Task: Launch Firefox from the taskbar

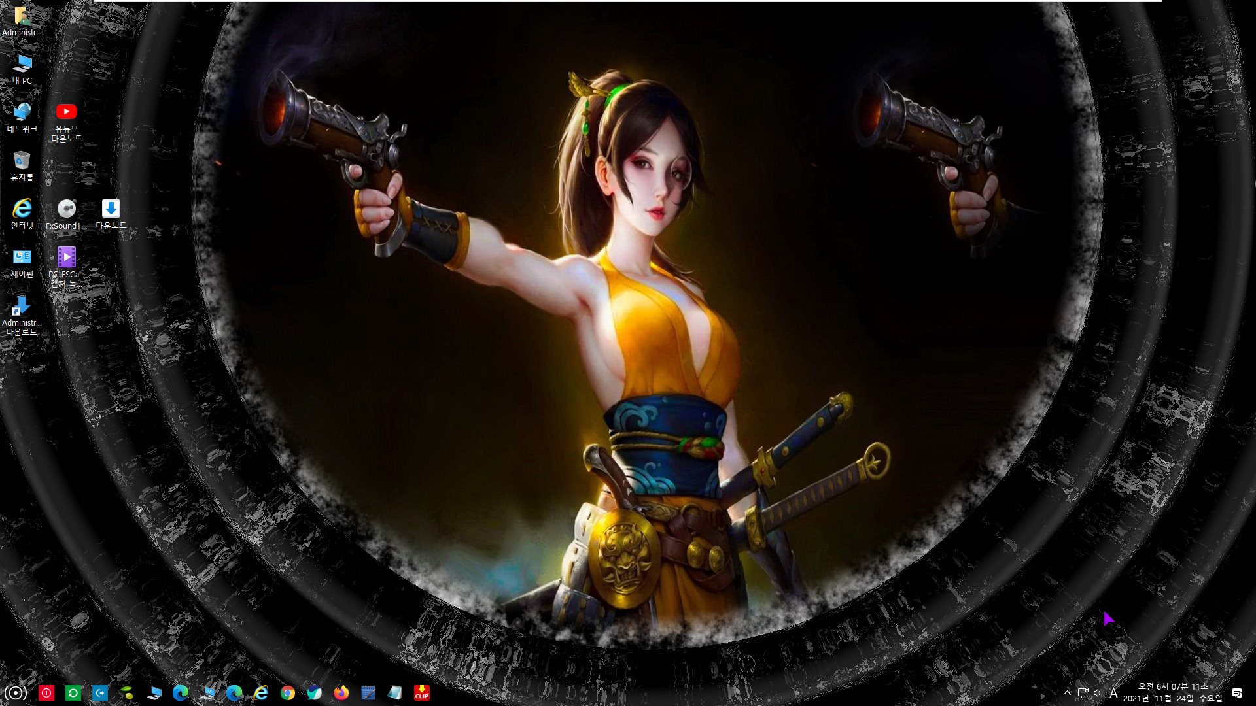Action: (341, 693)
